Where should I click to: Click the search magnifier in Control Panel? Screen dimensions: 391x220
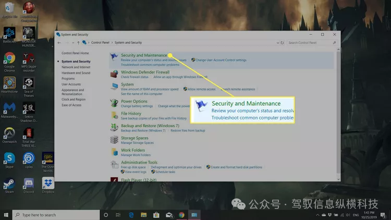(x=334, y=43)
